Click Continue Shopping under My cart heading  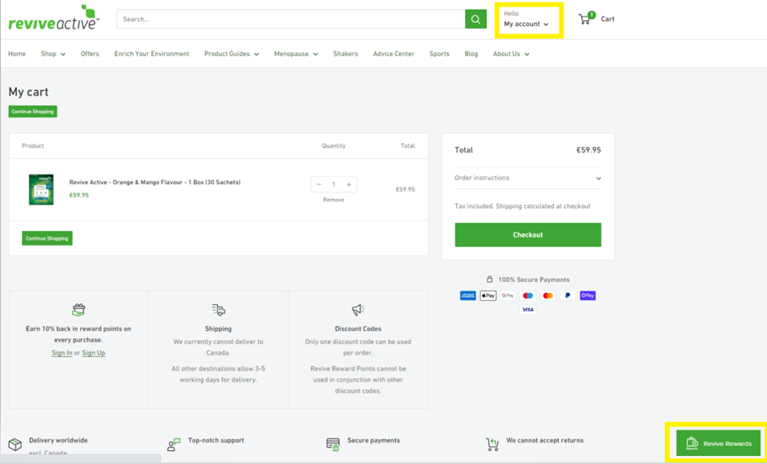pos(33,112)
